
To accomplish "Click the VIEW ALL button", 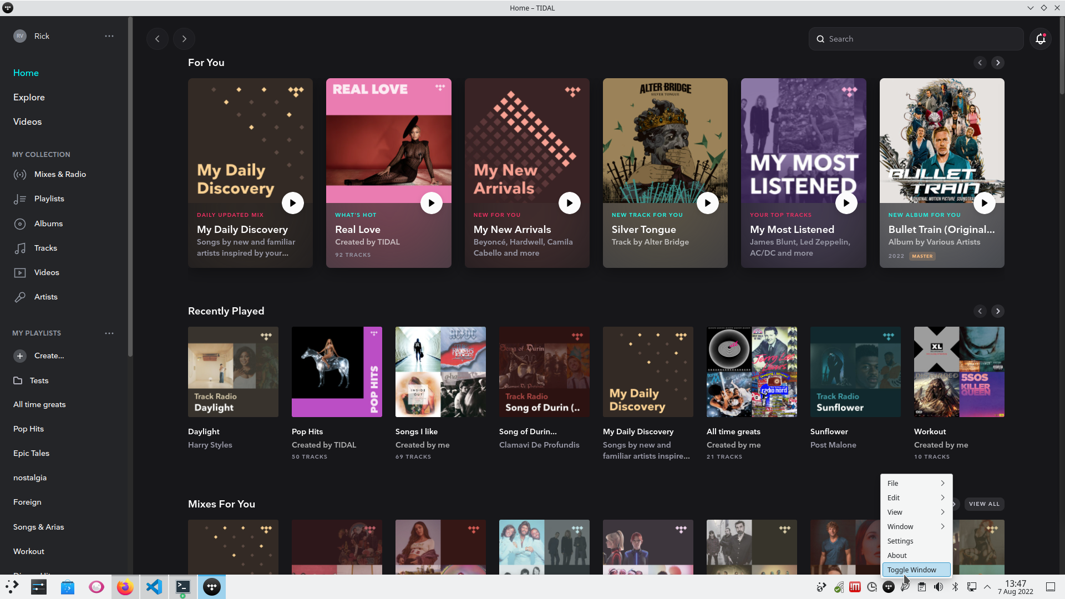I will click(984, 504).
